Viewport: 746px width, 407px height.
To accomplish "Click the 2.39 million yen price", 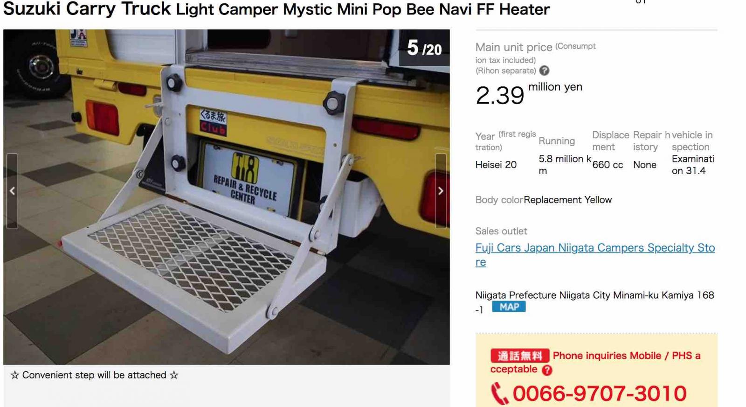I will click(x=529, y=94).
